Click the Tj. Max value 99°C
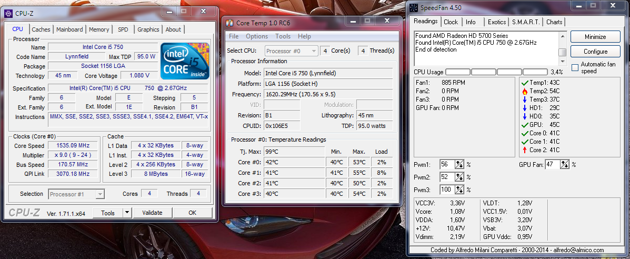The width and height of the screenshot is (630, 259). (294, 152)
